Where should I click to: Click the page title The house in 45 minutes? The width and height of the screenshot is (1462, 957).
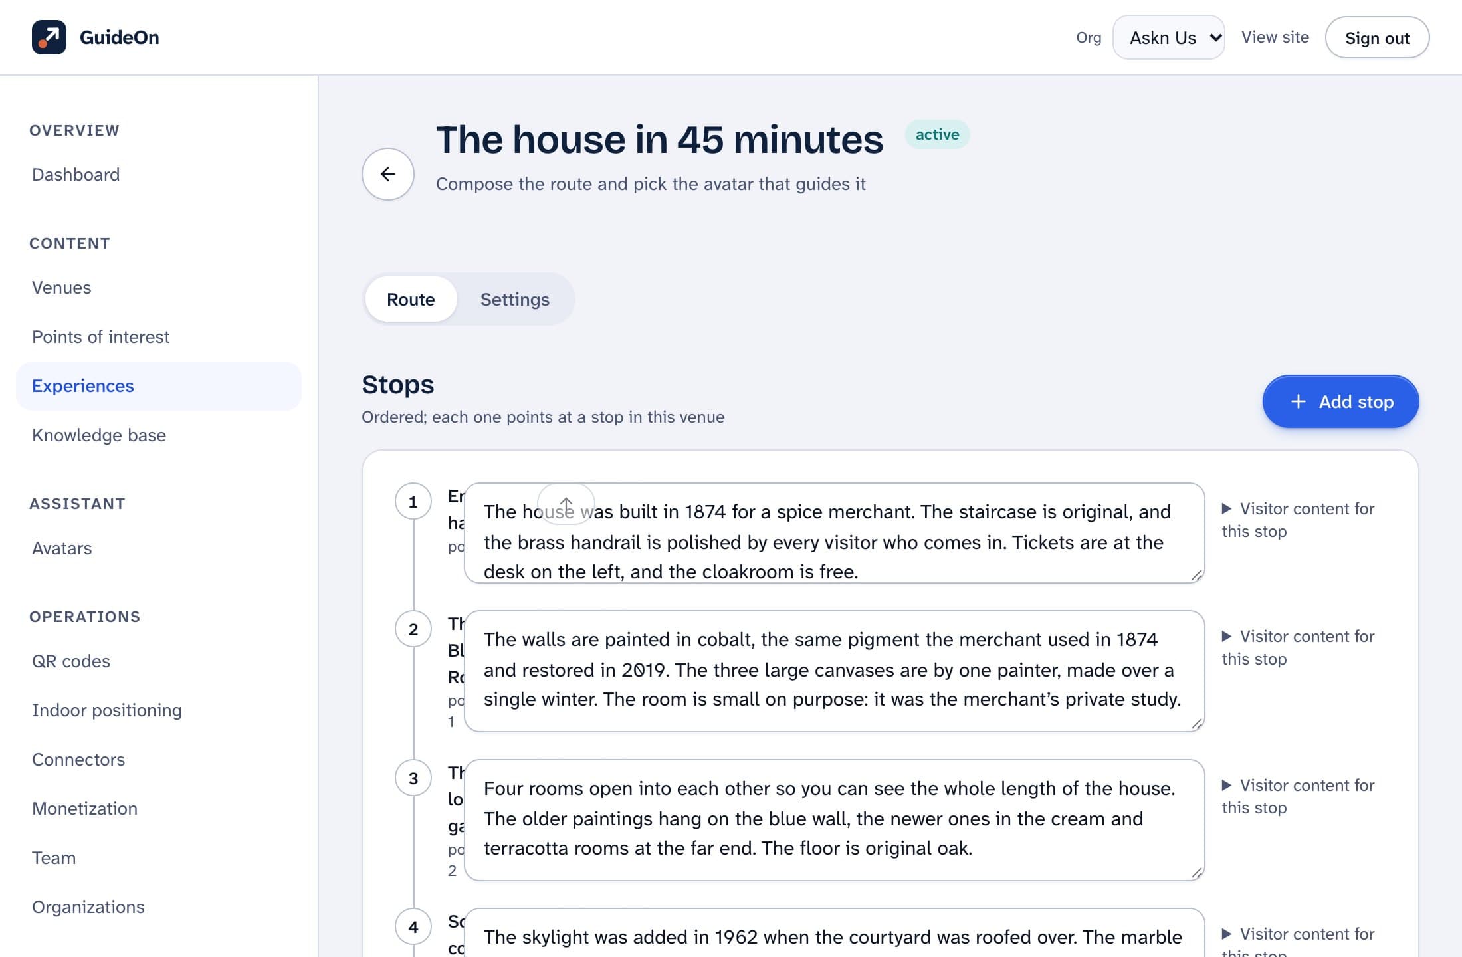[x=659, y=140]
